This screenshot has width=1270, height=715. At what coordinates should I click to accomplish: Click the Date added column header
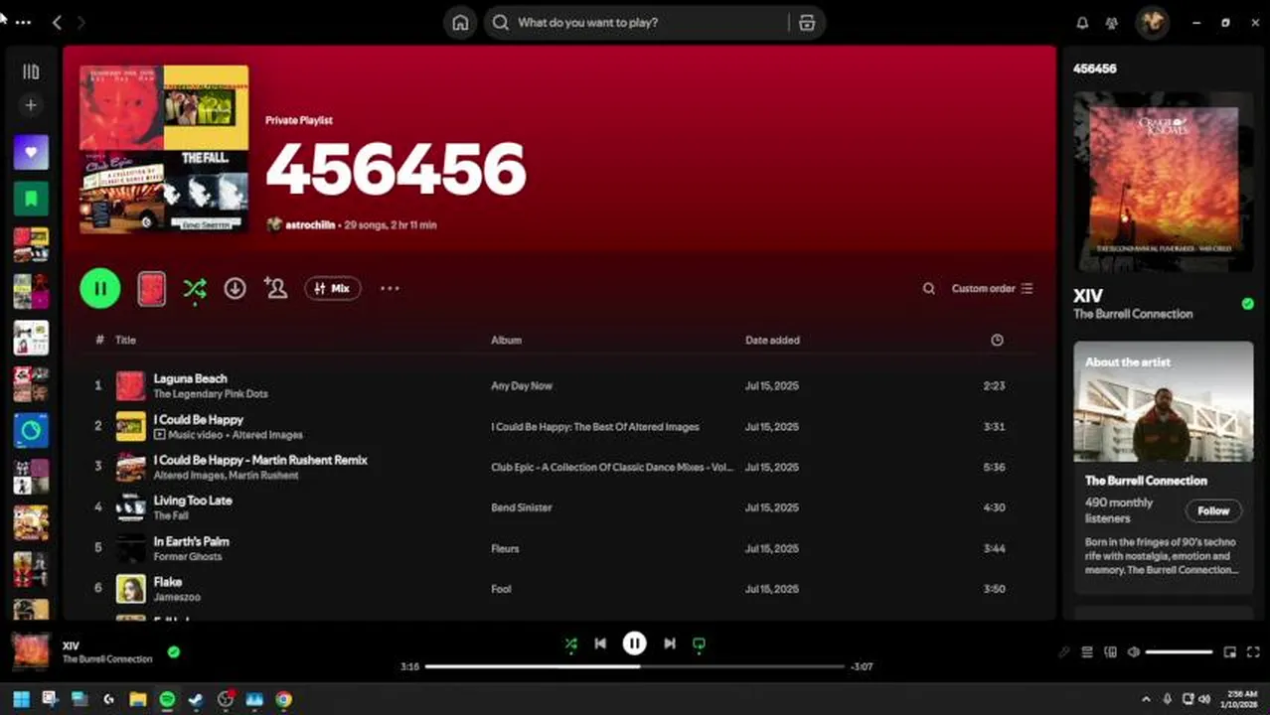click(x=772, y=340)
